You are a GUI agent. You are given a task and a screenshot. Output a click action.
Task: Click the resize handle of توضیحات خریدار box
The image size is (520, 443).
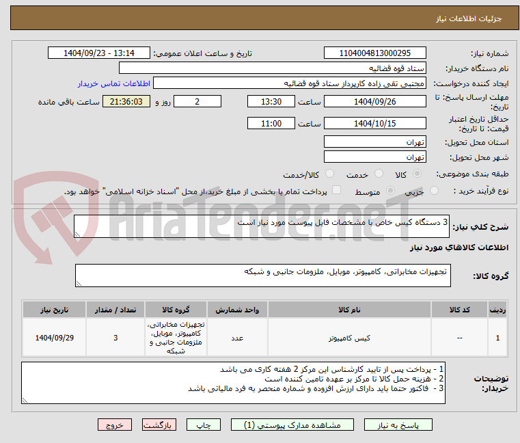[25, 401]
